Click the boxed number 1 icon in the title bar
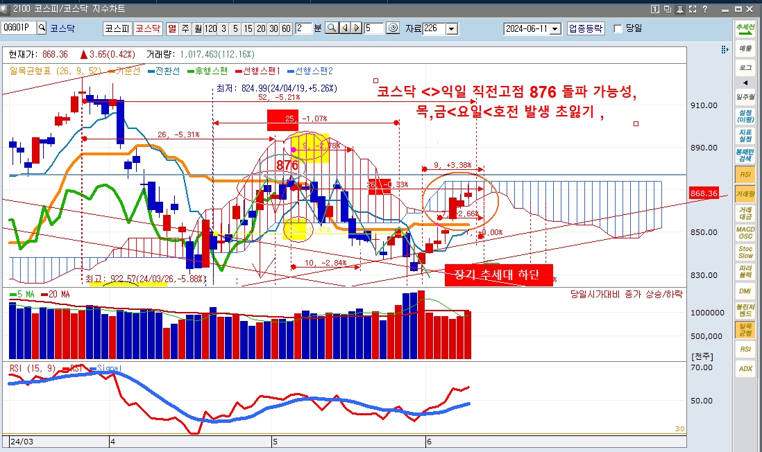This screenshot has width=762, height=452. click(654, 9)
